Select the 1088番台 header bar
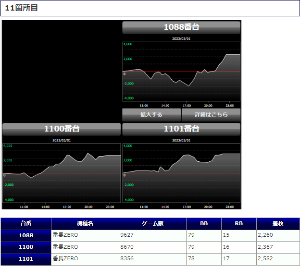 (x=181, y=27)
